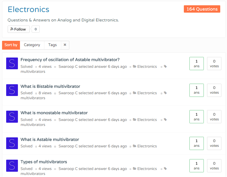Viewport: 227px width, 177px height.
Task: Click the tag icon in Types of multivibrators row
Action: [165, 168]
